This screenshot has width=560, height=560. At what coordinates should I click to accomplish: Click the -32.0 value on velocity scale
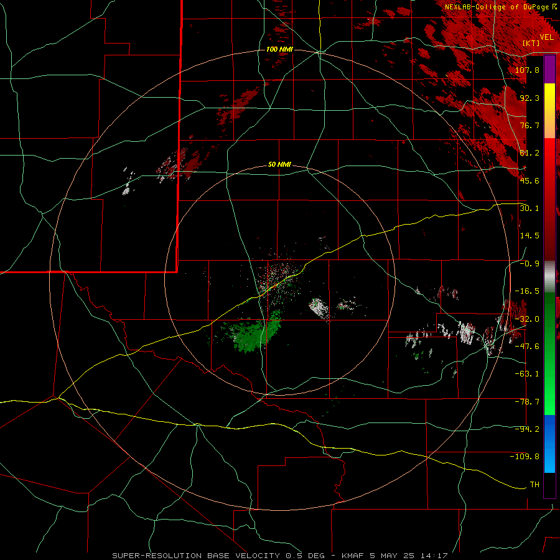527,319
